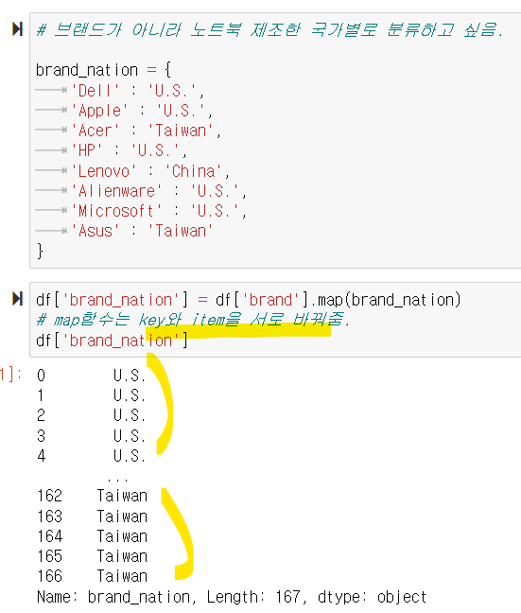This screenshot has height=613, width=521.
Task: Click the red output prompt number
Action: 10,374
